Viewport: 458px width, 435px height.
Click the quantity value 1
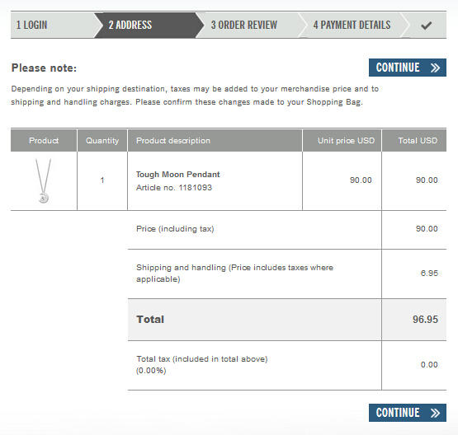click(102, 180)
